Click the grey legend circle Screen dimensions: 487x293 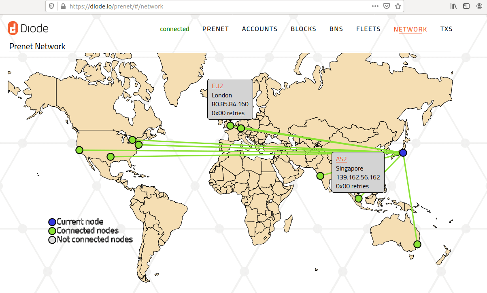click(52, 240)
